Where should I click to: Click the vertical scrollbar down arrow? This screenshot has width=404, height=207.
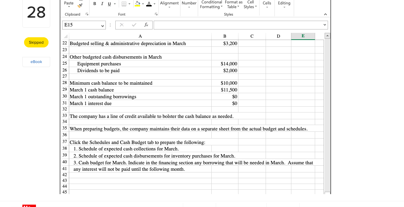point(327,192)
